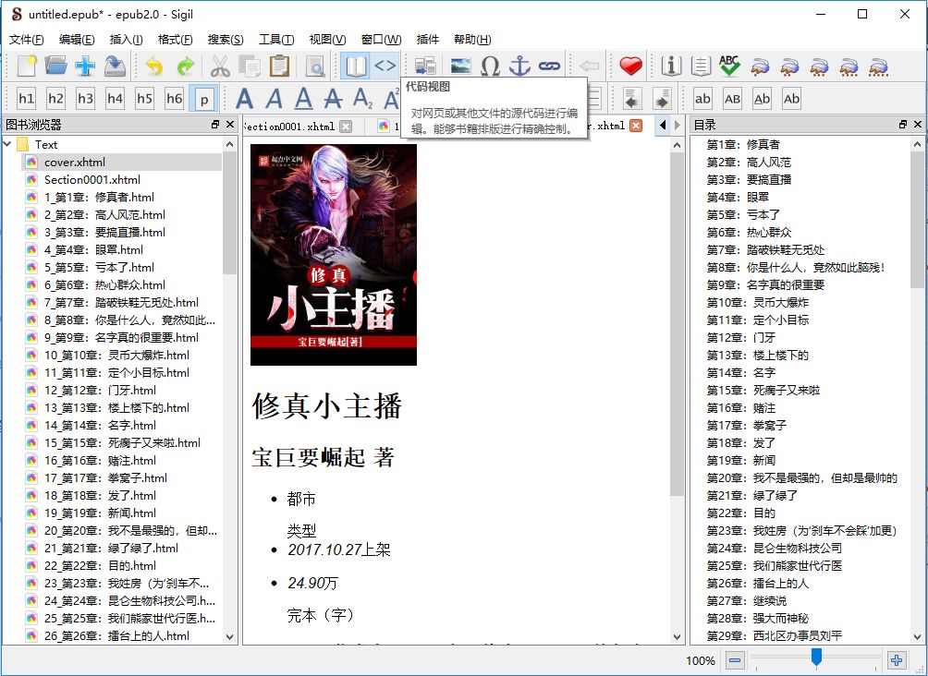Insert a hyperlink with the chain icon
The height and width of the screenshot is (676, 928).
click(549, 66)
